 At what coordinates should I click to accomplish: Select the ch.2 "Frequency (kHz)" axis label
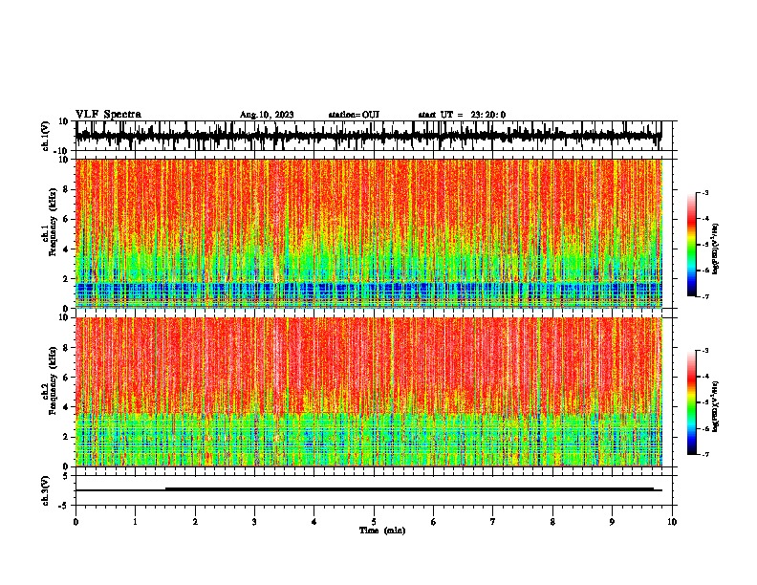tap(53, 380)
